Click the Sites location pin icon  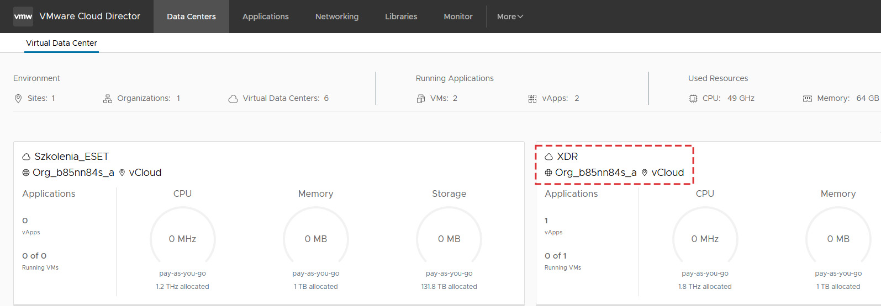18,99
